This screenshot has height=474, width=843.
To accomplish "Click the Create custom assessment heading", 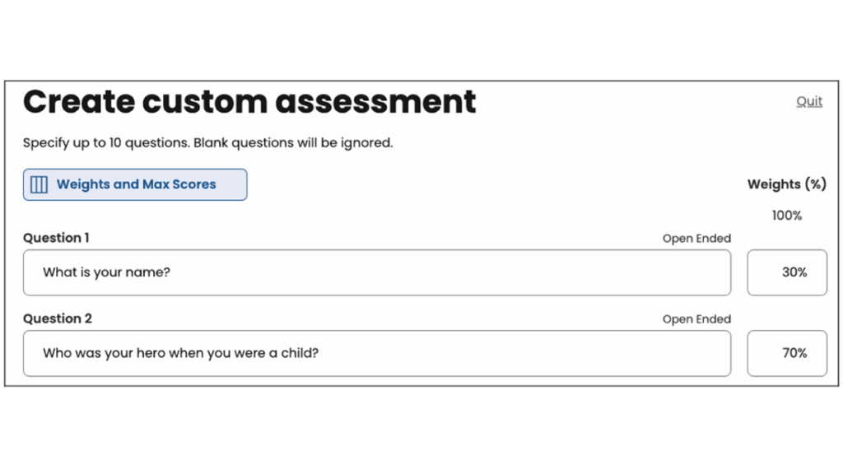I will pyautogui.click(x=249, y=101).
